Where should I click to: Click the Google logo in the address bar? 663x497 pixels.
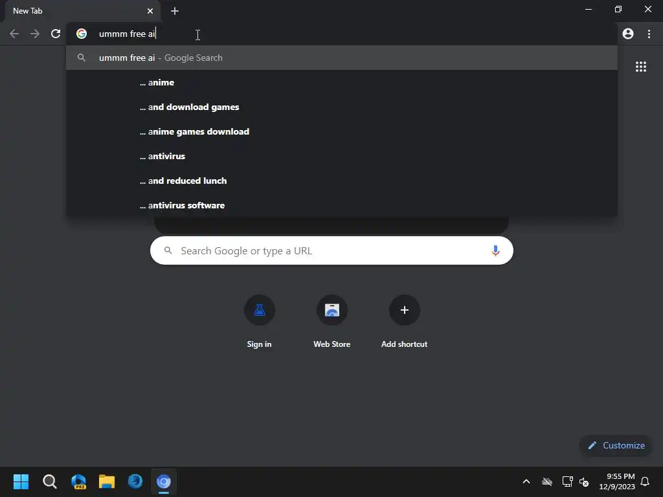pyautogui.click(x=82, y=34)
